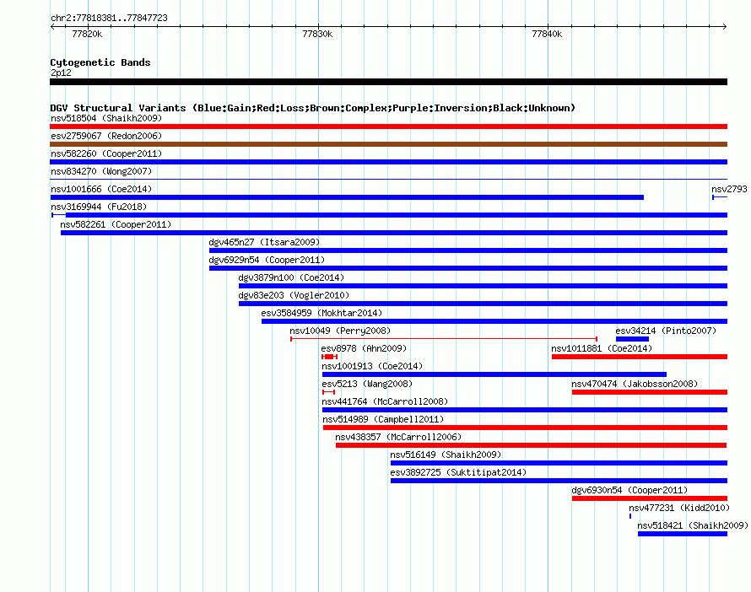Click the red bar under dgv6930n54
Image resolution: width=751 pixels, height=592 pixels.
[x=650, y=498]
